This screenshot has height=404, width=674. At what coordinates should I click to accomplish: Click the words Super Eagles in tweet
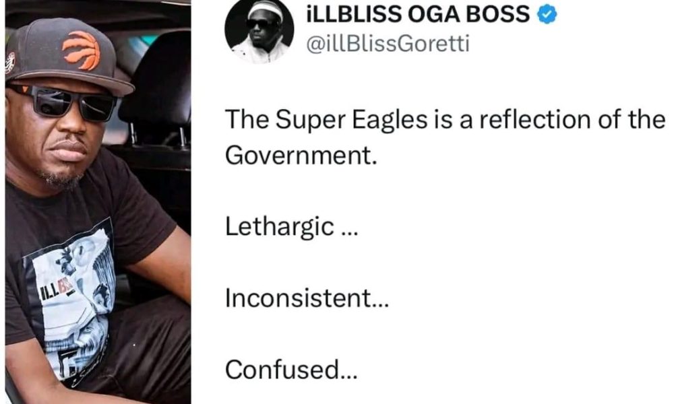click(351, 120)
